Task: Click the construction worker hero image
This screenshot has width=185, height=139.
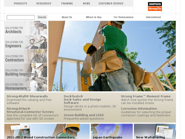Action: click(x=112, y=56)
